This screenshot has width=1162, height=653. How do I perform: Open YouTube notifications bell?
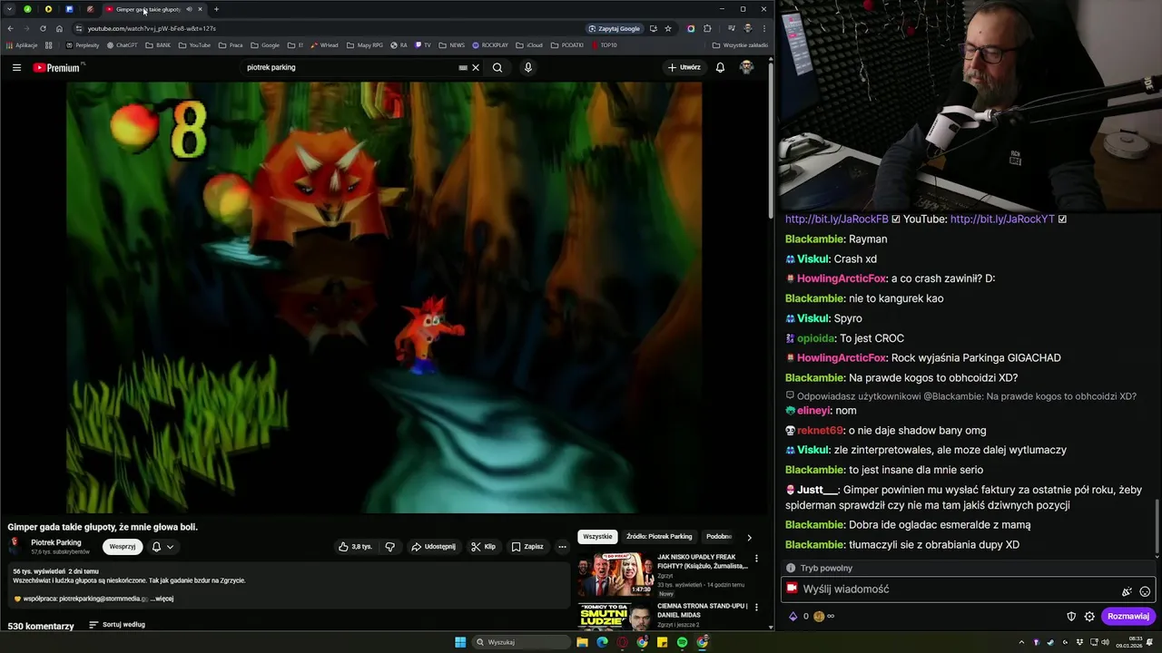720,67
